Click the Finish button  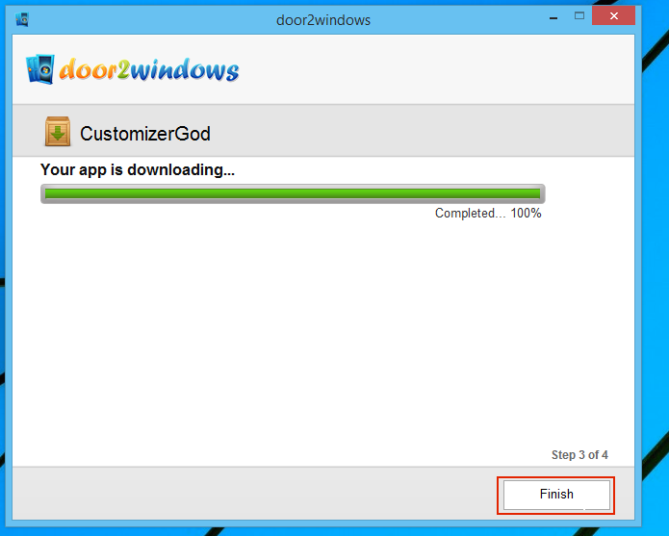point(556,495)
